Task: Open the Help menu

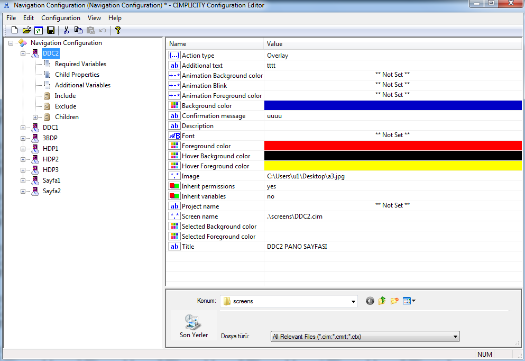Action: point(115,18)
